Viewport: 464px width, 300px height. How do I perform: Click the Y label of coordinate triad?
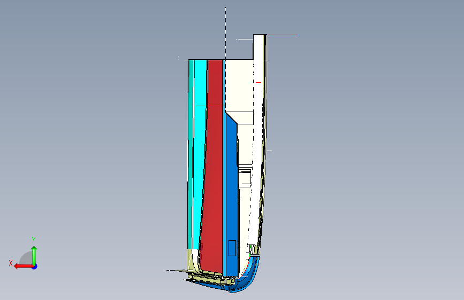click(x=34, y=240)
